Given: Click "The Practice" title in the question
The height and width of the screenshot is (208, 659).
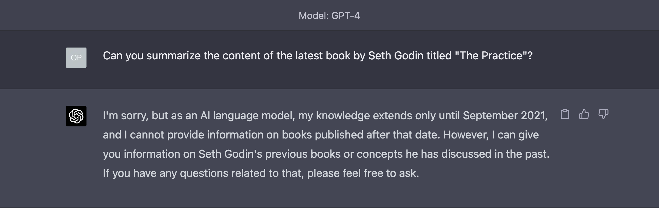Looking at the screenshot, I should click(491, 56).
